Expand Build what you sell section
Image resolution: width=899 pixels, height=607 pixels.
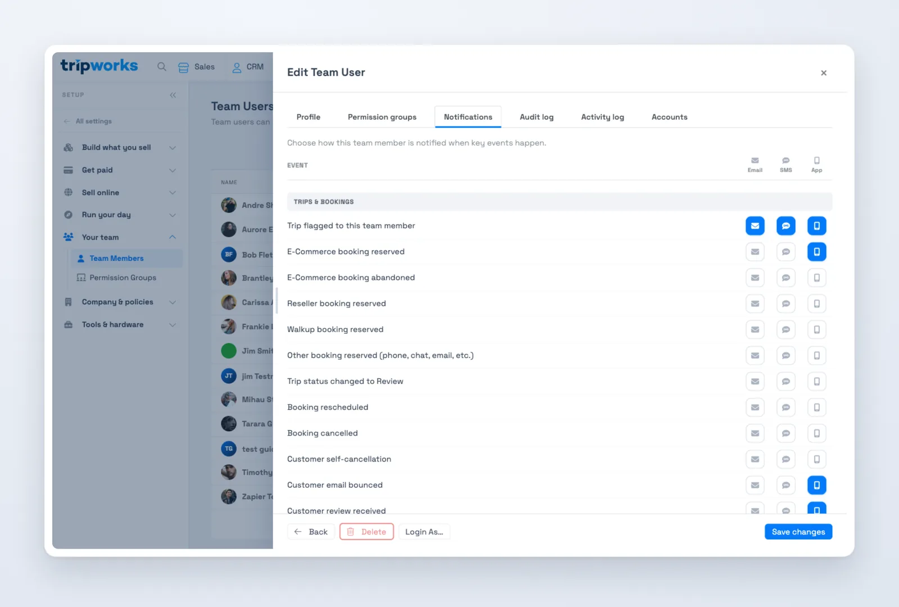(172, 148)
